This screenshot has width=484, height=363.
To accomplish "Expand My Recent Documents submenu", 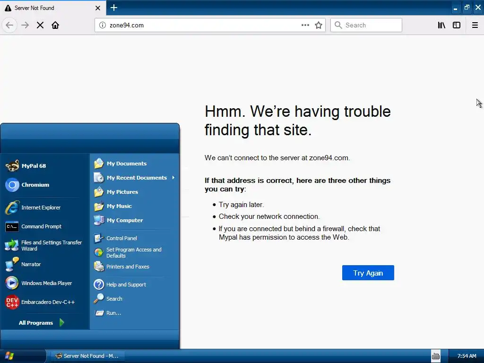I will point(135,178).
